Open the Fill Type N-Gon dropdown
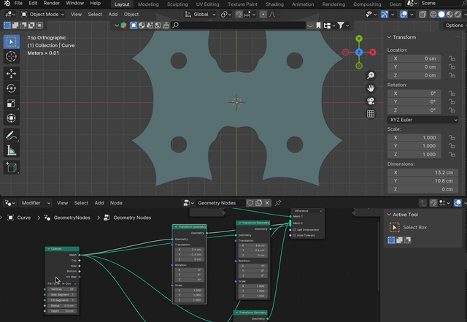Viewport: 467px width, 322px height. click(x=69, y=283)
